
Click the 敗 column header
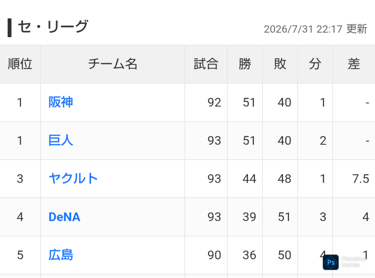click(x=280, y=64)
